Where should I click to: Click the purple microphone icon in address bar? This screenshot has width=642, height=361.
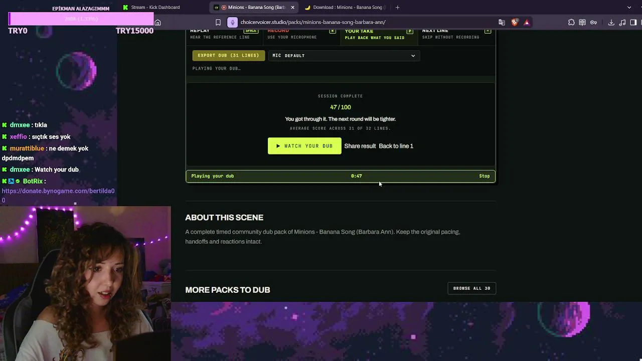point(232,22)
